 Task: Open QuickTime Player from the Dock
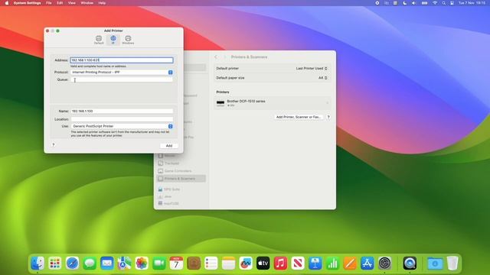pos(410,263)
